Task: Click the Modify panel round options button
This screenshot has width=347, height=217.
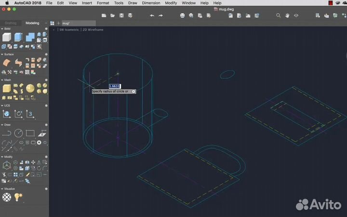Action: coord(46,157)
